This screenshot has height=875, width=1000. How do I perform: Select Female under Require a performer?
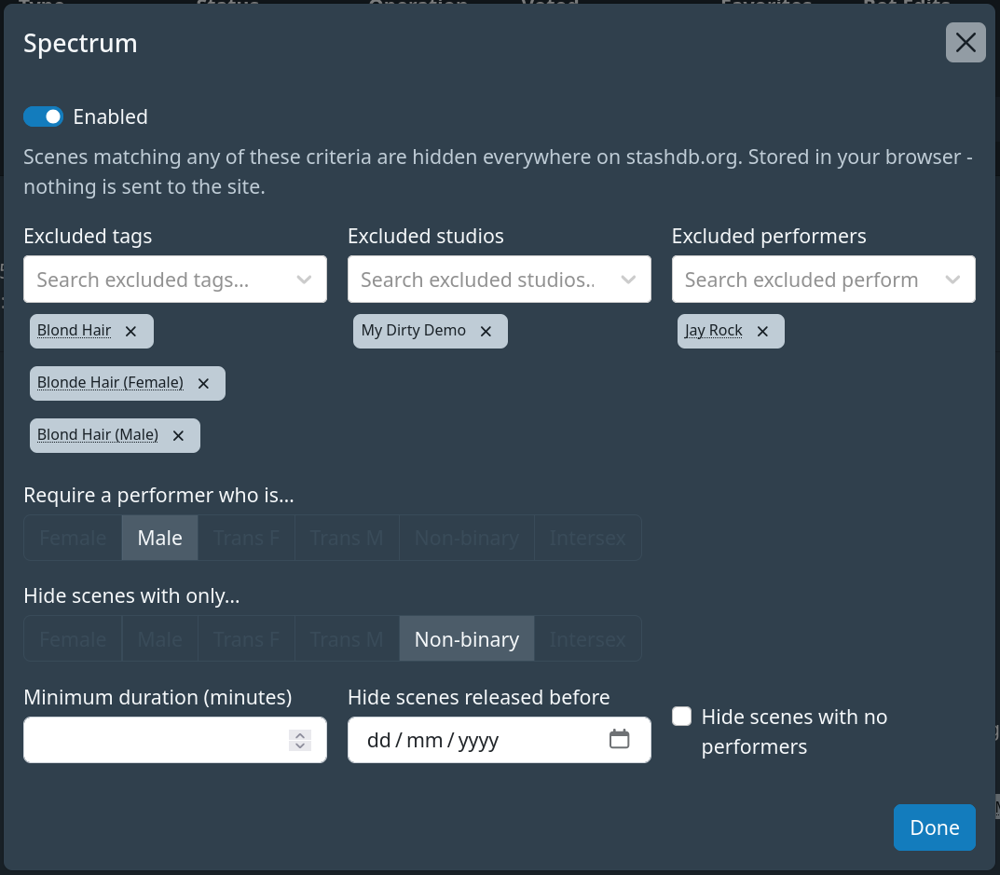(x=73, y=539)
